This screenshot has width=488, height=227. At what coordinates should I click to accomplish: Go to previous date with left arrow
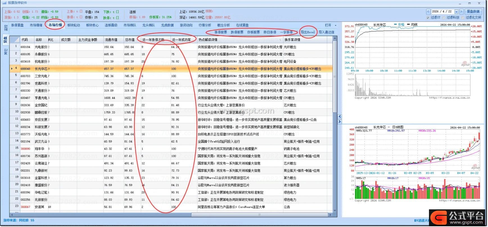(428, 11)
